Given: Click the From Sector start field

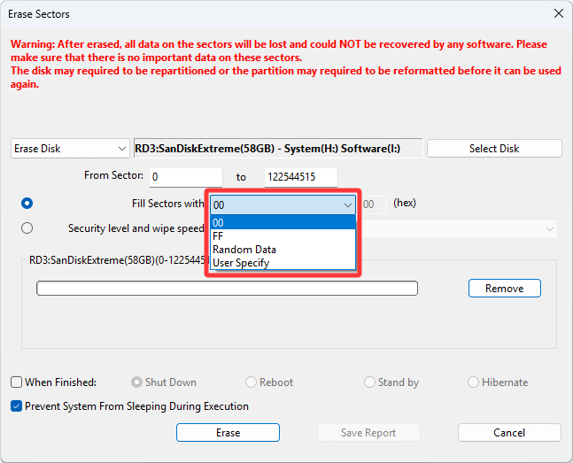Looking at the screenshot, I should tap(185, 177).
